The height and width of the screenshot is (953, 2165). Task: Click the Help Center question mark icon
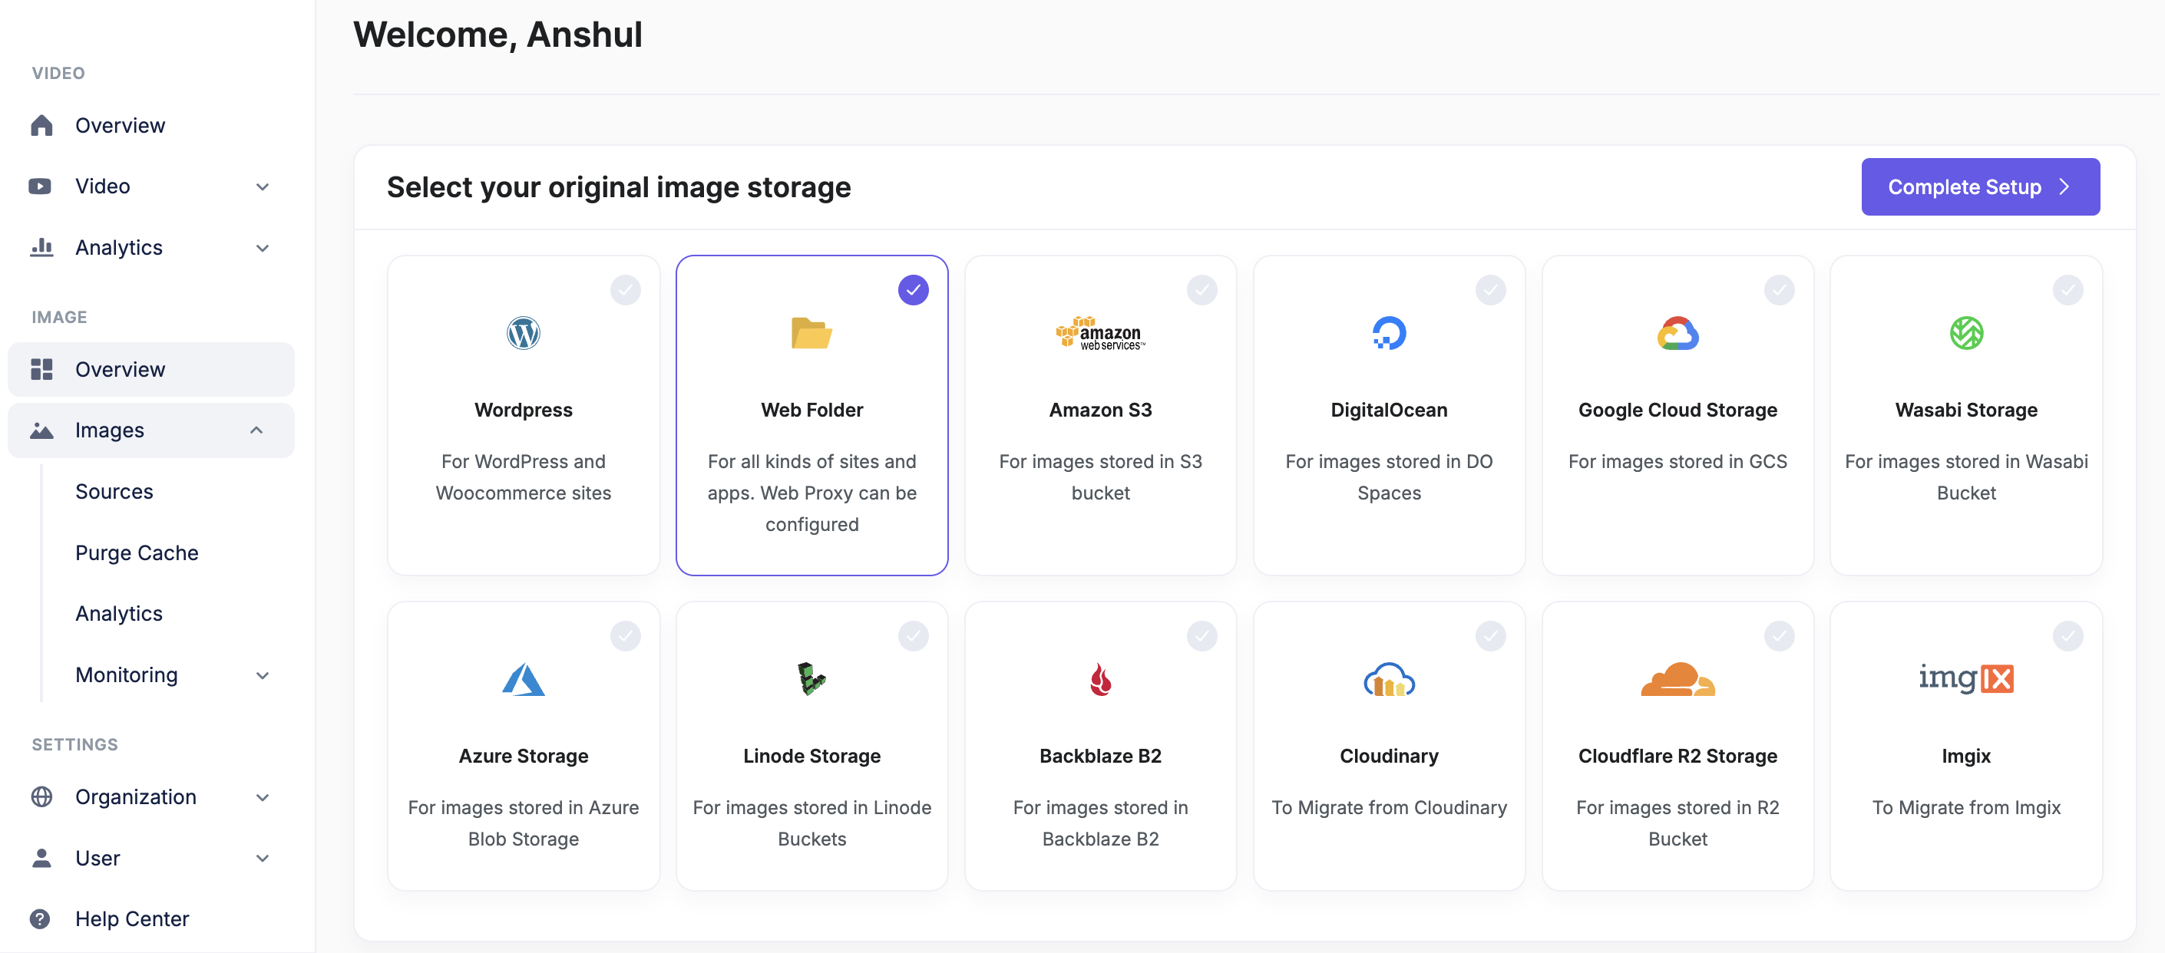pos(41,918)
